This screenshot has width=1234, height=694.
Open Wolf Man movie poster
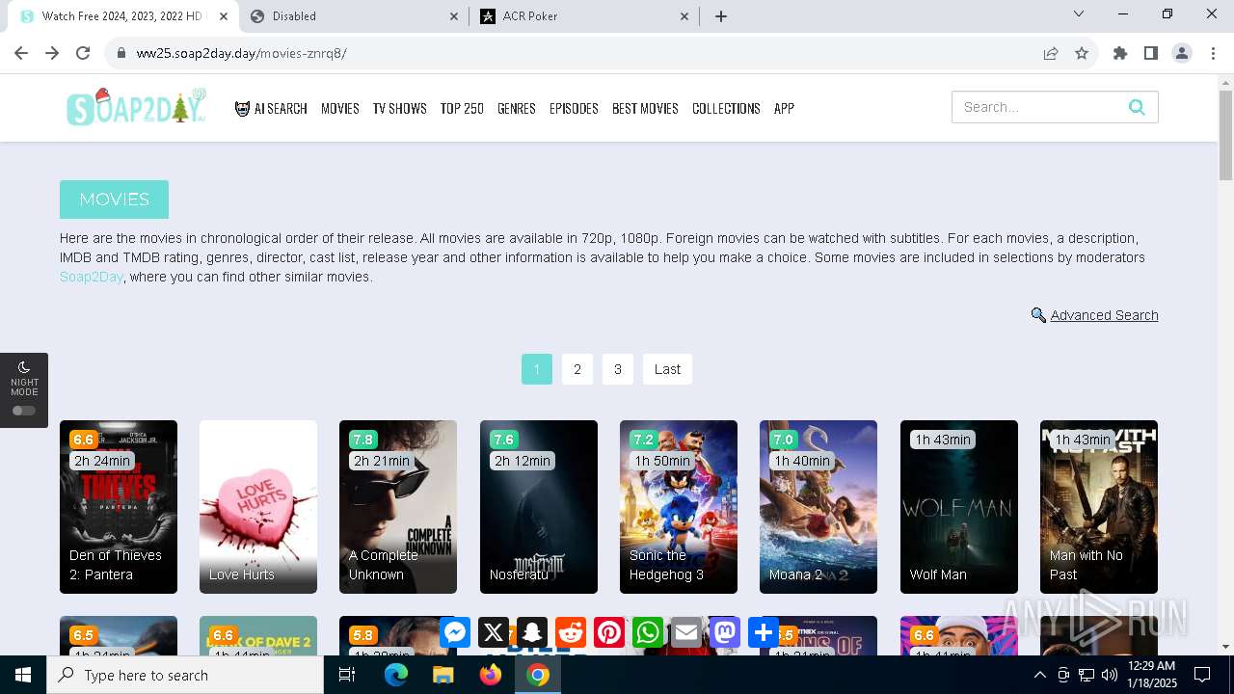tap(959, 507)
